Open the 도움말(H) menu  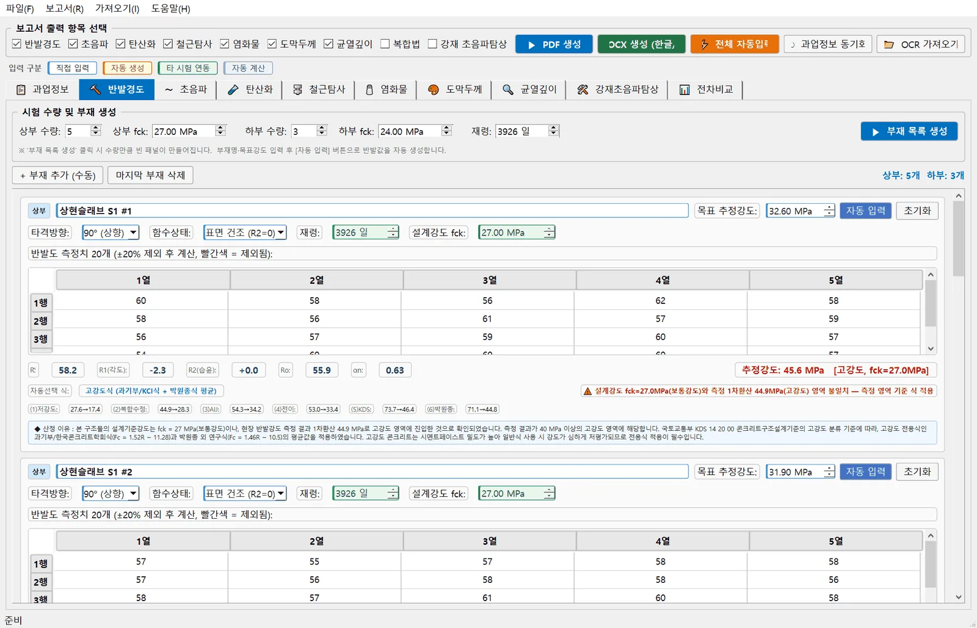(171, 9)
